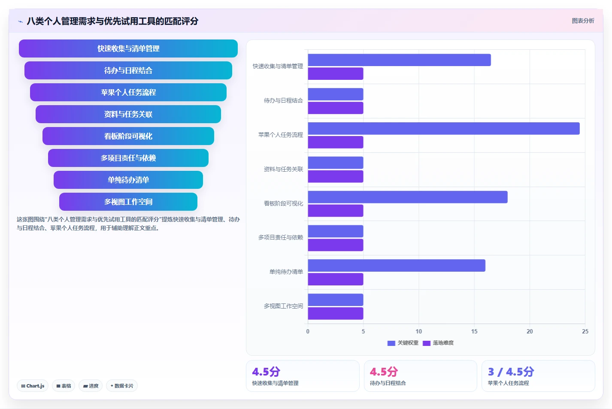Click the 关键权重 bar for 待办与日程结合
This screenshot has width=612, height=409.
point(336,94)
